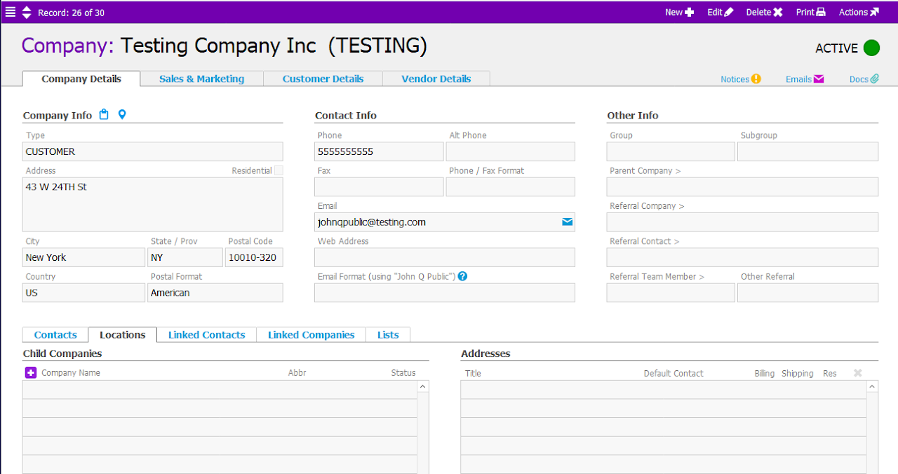
Task: Click Shipping column header
Action: 798,373
